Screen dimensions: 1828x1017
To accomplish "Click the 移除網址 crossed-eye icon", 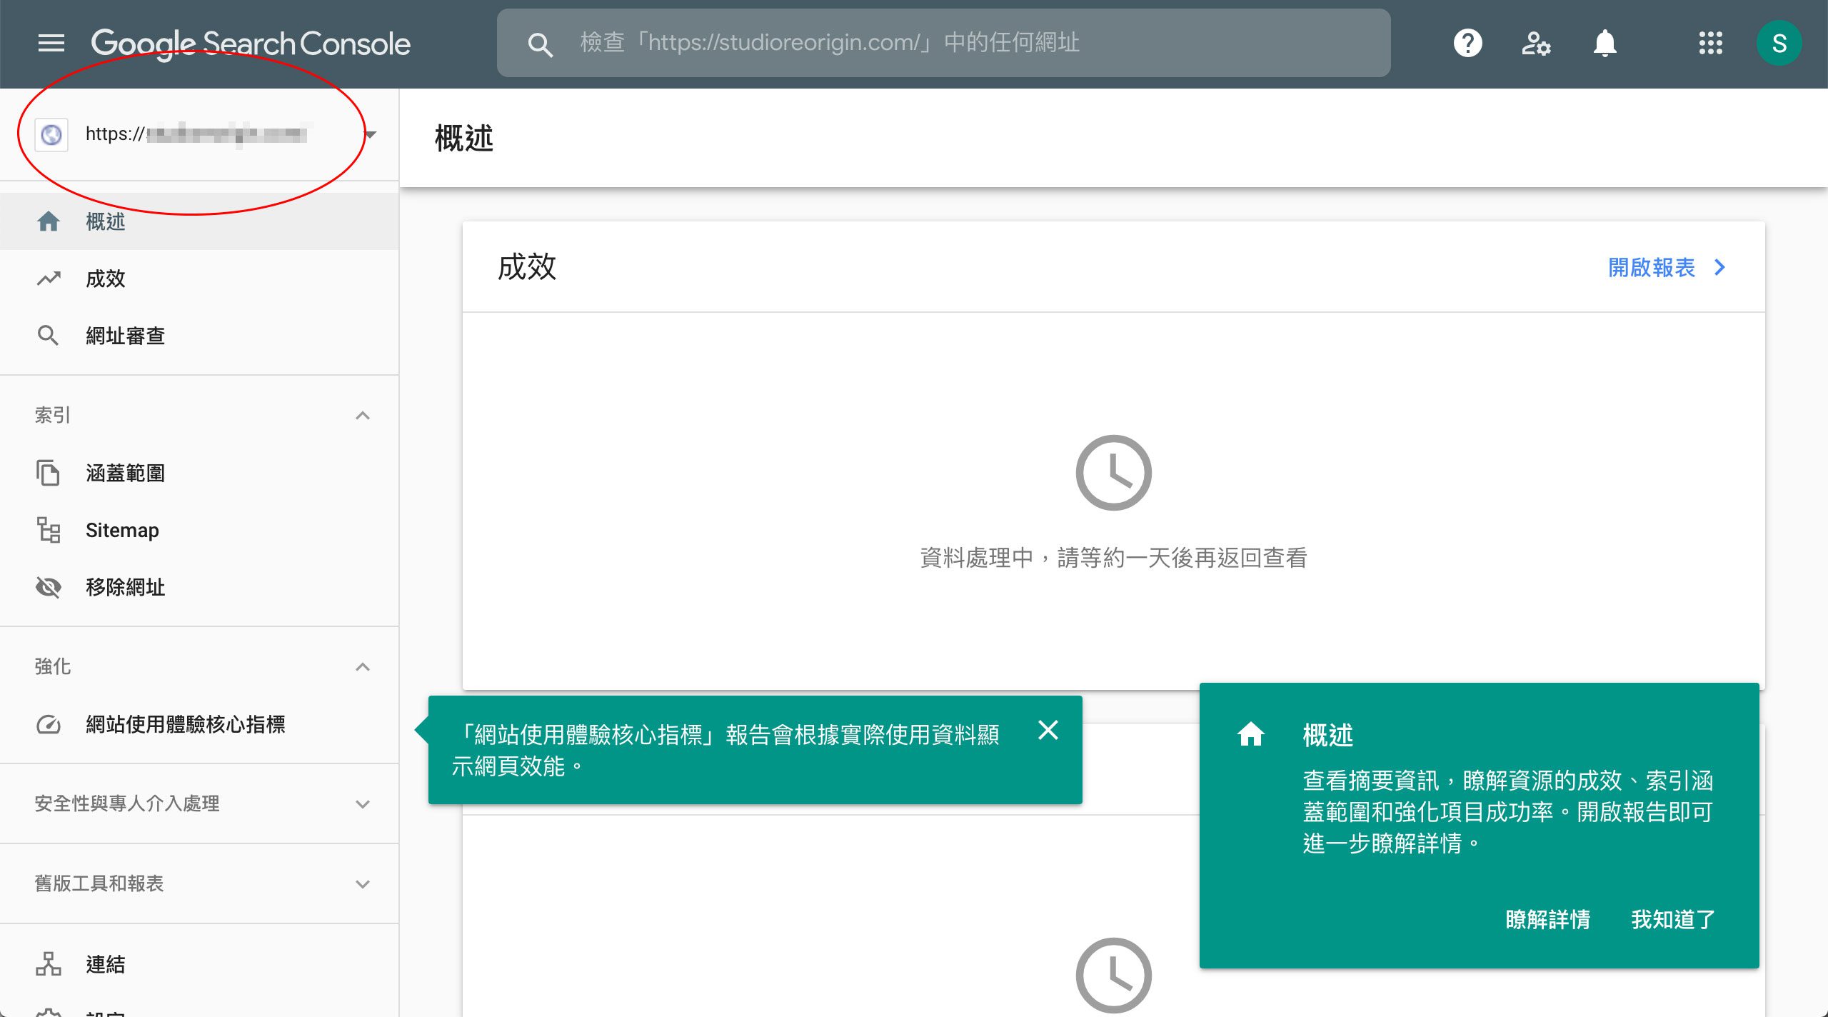I will pyautogui.click(x=48, y=587).
